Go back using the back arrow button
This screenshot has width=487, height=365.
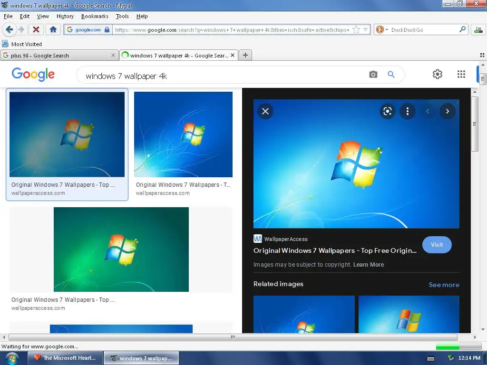point(9,30)
